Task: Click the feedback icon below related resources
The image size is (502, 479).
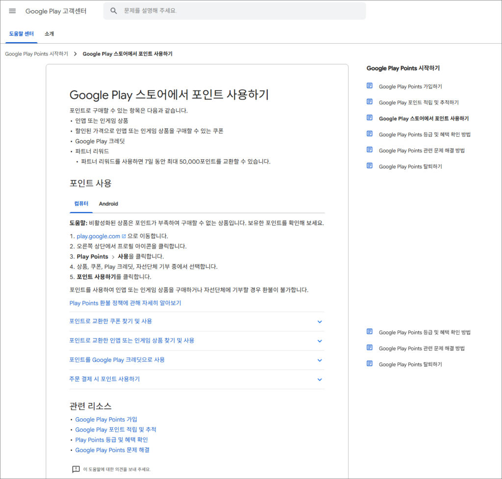Action: point(75,469)
